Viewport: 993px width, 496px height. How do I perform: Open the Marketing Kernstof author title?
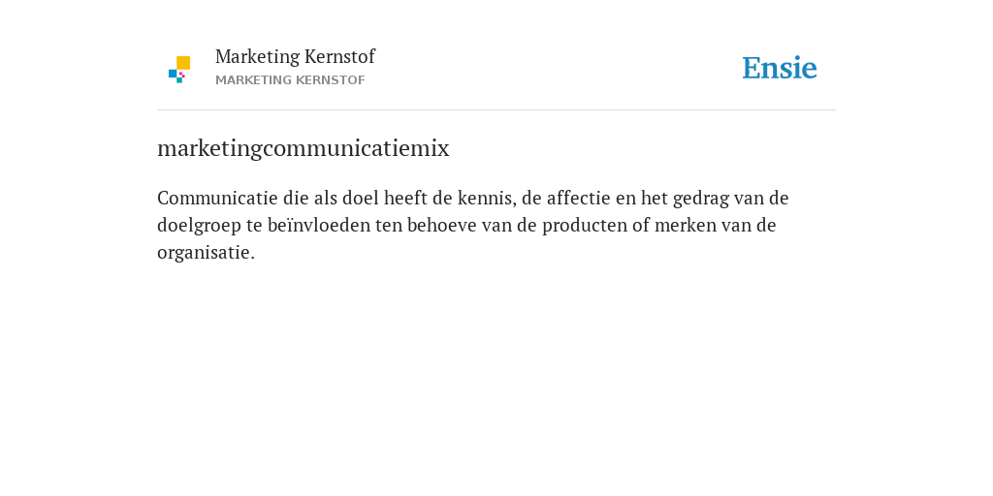tap(295, 56)
